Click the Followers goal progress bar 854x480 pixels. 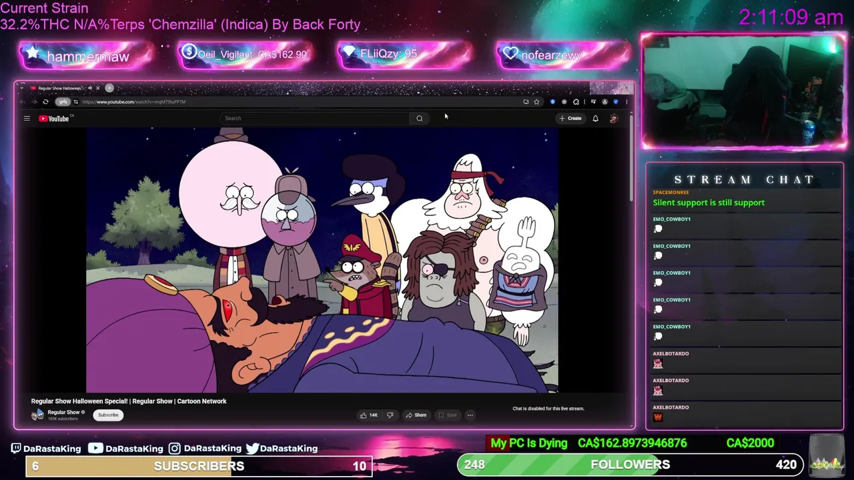point(630,465)
